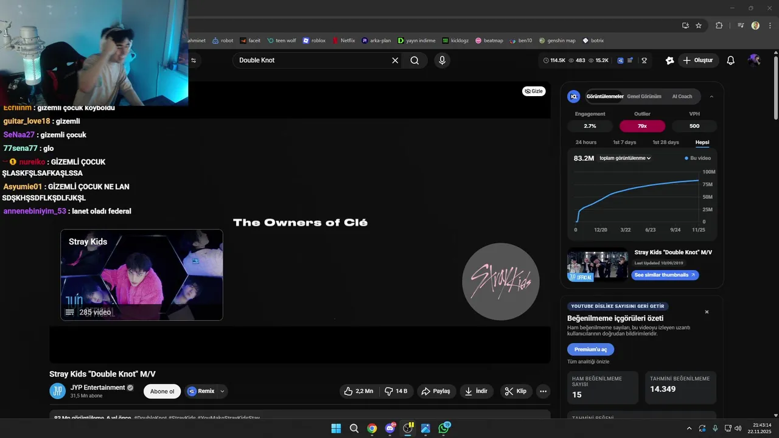Click the VPH 500 pill
Screen dimensions: 779x438
point(694,126)
